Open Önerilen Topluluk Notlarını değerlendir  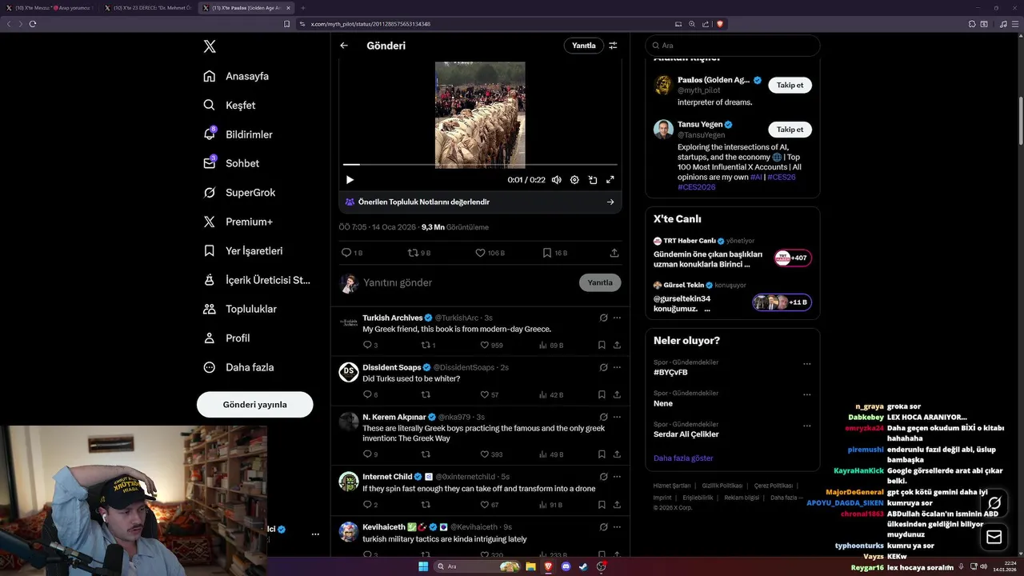[480, 202]
